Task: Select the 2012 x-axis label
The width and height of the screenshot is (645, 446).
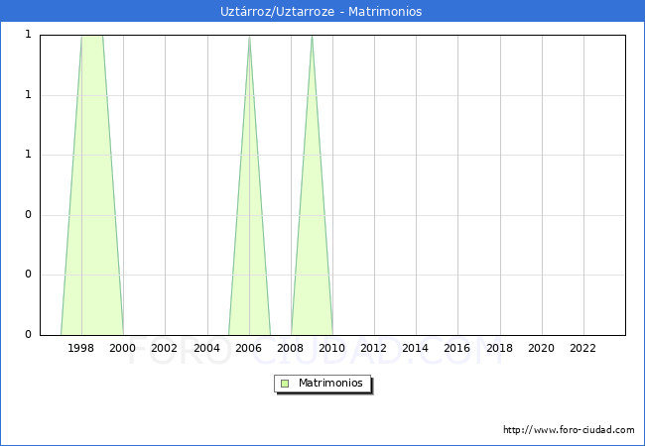Action: [374, 348]
